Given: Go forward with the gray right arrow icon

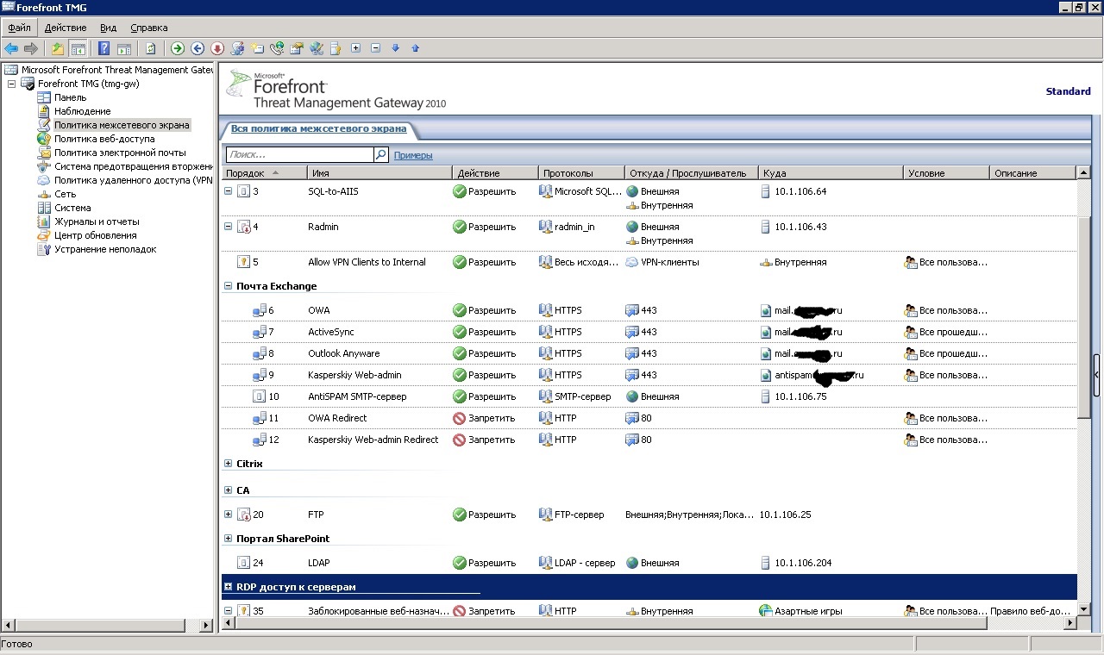Looking at the screenshot, I should [31, 48].
